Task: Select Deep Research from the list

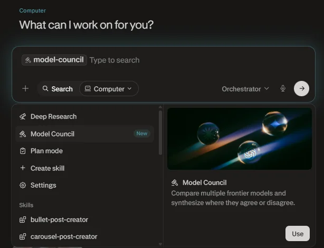Action: (x=85, y=116)
